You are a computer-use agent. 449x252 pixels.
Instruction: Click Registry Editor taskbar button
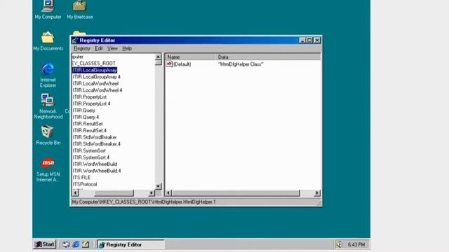click(130, 244)
